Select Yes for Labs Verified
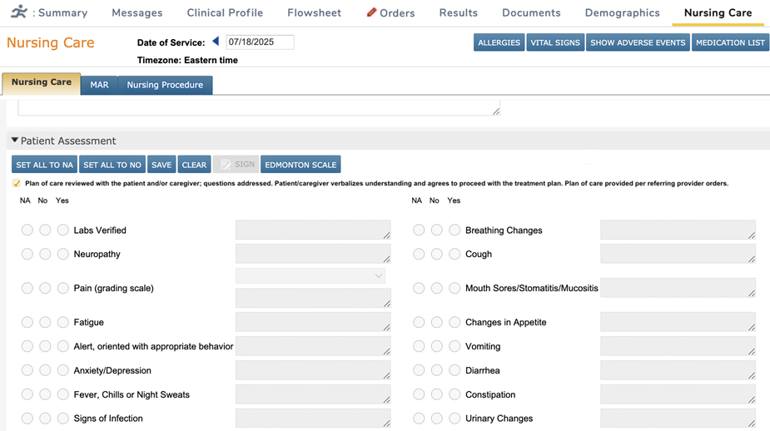This screenshot has height=431, width=770. [63, 230]
